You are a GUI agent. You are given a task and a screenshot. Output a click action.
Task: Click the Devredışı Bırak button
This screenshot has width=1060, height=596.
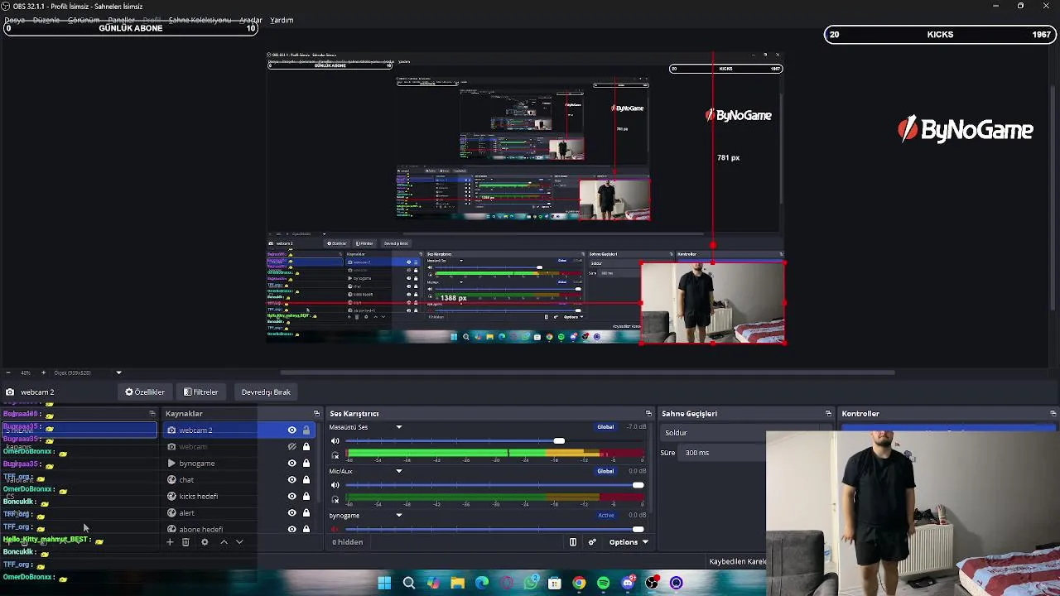click(266, 392)
